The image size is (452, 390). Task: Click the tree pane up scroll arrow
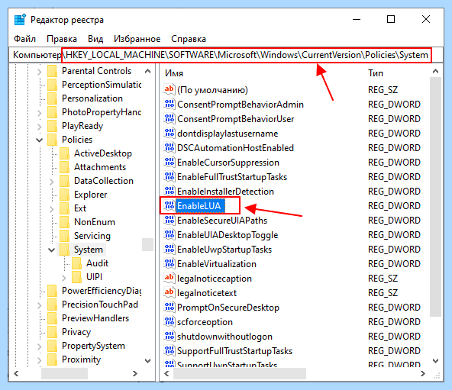point(147,71)
